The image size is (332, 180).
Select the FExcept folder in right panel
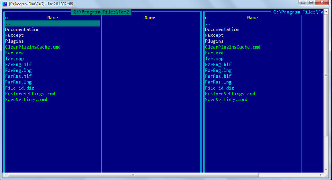(214, 35)
